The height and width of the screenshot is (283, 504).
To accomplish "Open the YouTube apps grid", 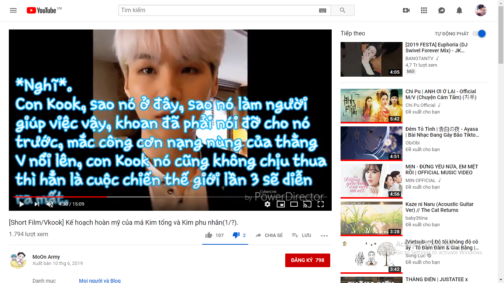I will [424, 10].
